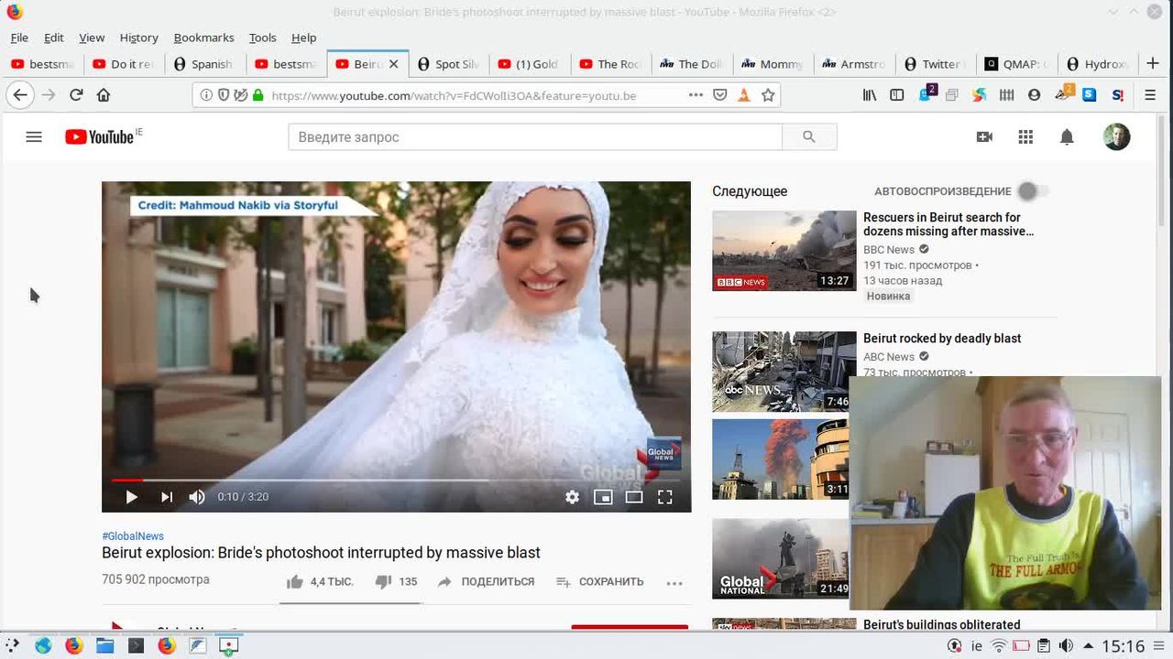
Task: Dislike the video with thumbs down
Action: [x=384, y=582]
